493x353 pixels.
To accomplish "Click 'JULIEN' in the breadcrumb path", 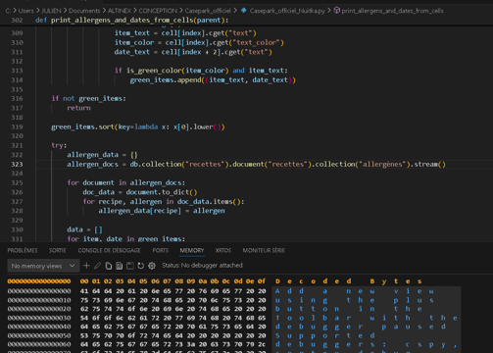I will click(x=51, y=11).
